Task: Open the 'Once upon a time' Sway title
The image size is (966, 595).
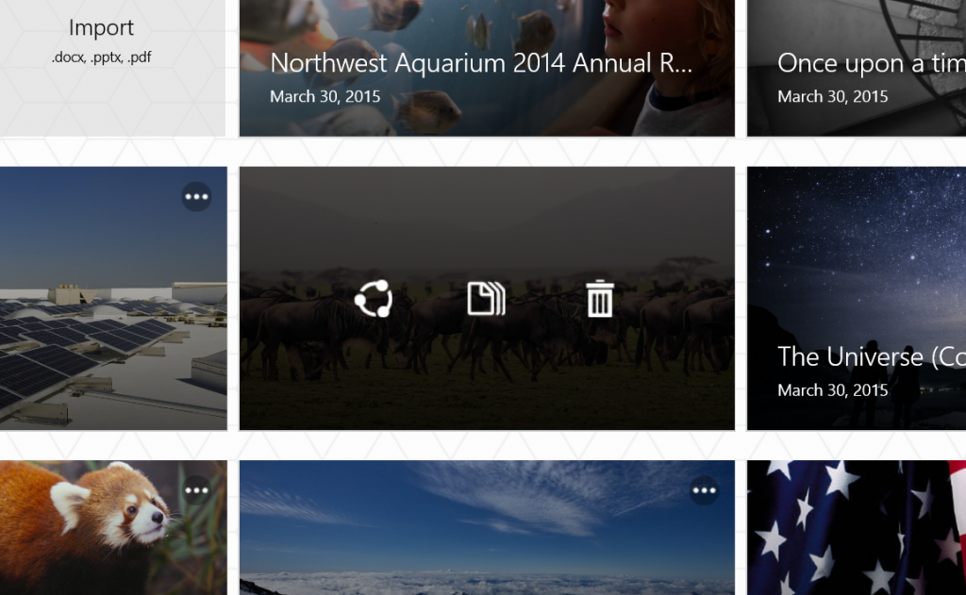Action: pos(870,63)
